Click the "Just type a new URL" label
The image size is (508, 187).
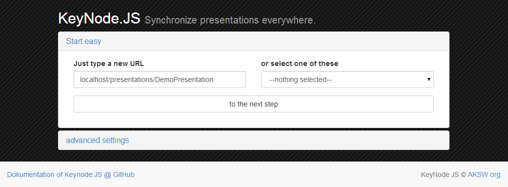click(108, 63)
